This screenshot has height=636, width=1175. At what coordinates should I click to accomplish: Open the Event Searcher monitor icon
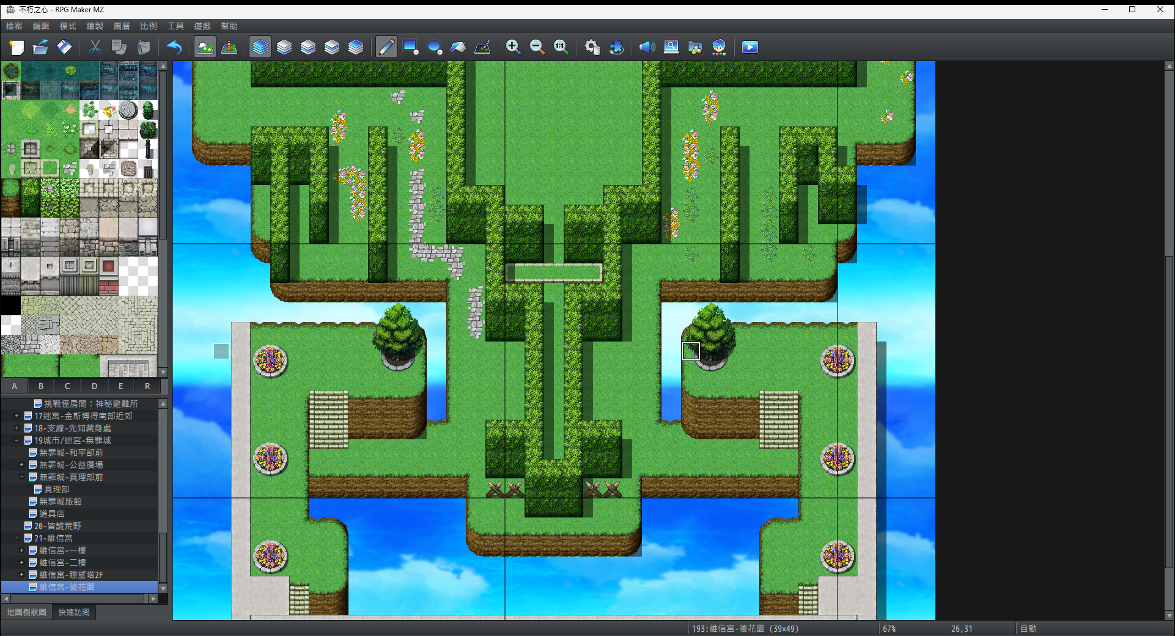(671, 47)
